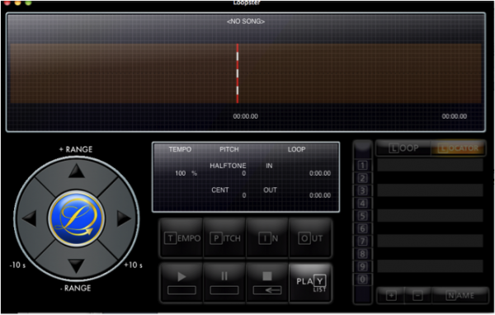
Task: Click the + RANGE up arrow
Action: 77,172
